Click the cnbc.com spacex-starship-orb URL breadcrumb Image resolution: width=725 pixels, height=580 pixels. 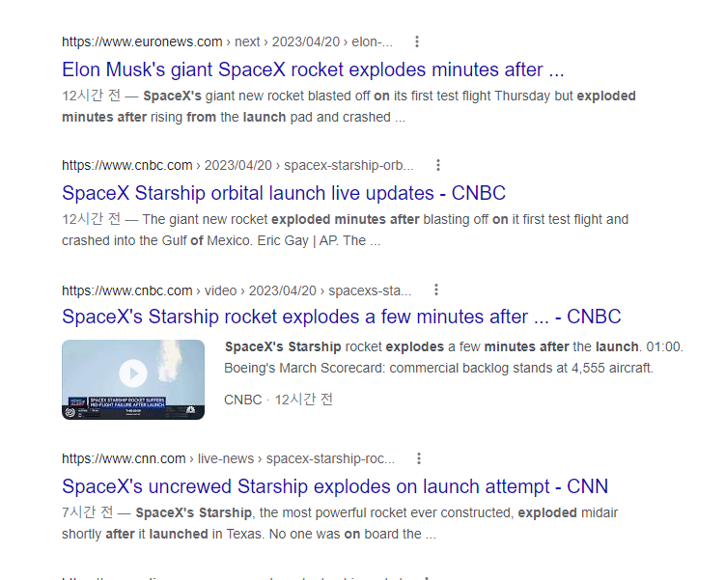[237, 165]
